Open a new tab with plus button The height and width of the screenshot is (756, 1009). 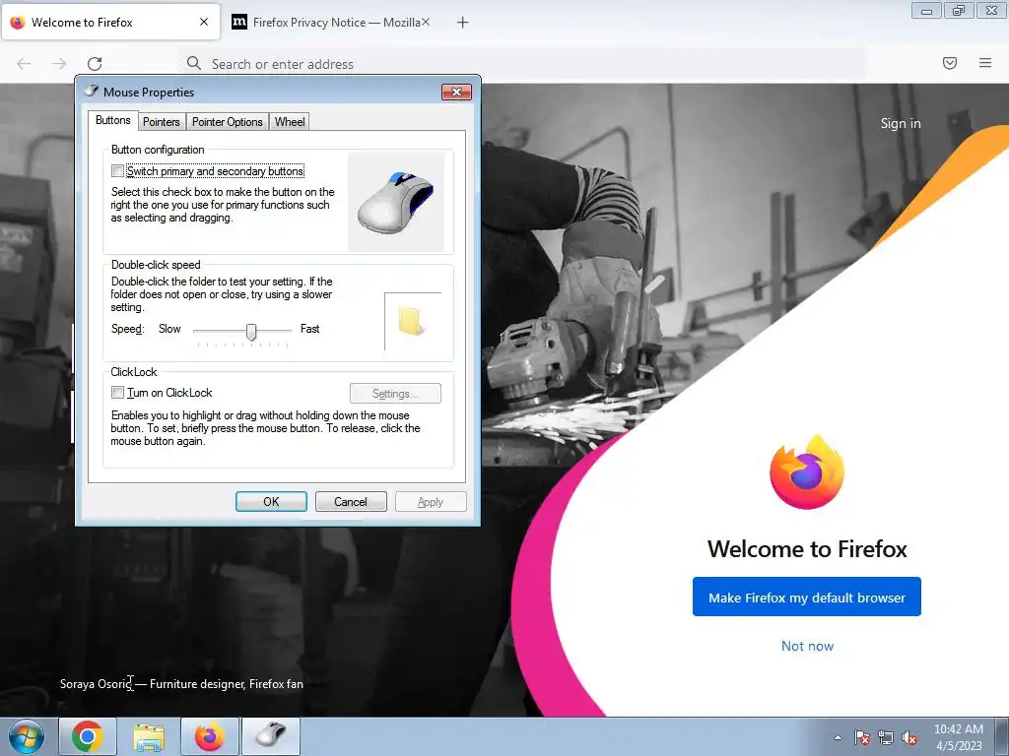[462, 23]
